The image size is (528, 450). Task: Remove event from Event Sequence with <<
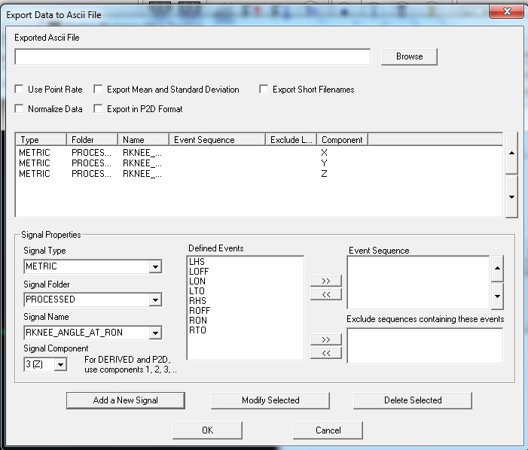[x=325, y=294]
